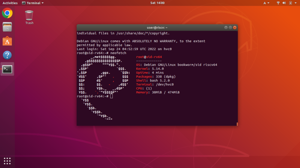Open the Wi-Fi network indicator
300x168 pixels.
click(x=278, y=3)
